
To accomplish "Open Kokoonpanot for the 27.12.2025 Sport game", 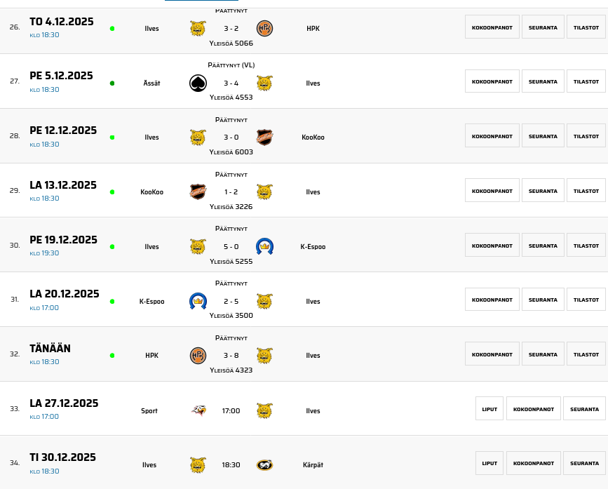I will pyautogui.click(x=534, y=409).
